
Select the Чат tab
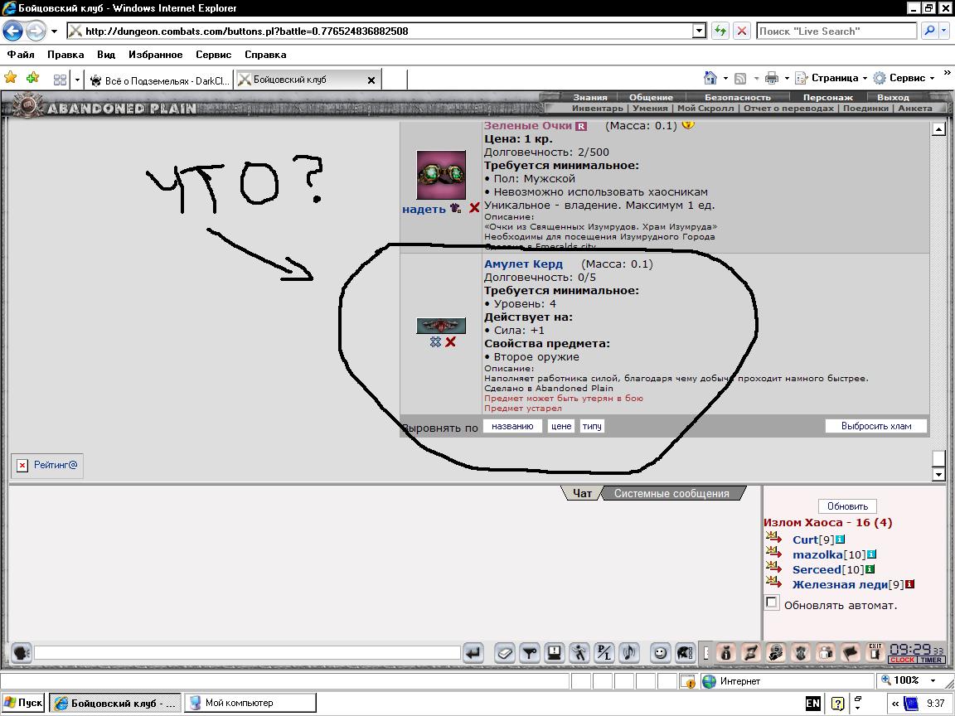[x=582, y=494]
